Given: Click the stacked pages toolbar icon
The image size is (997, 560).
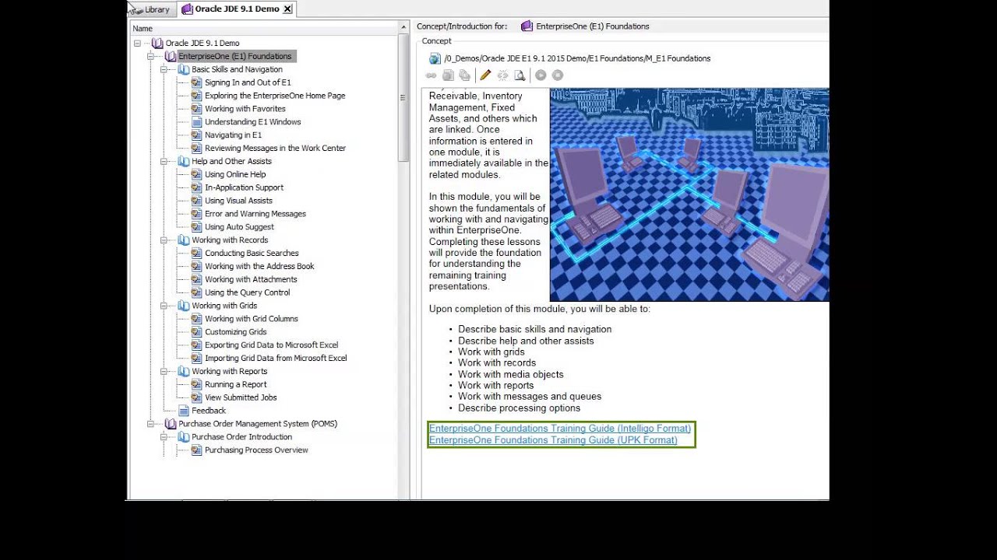Looking at the screenshot, I should tap(464, 75).
